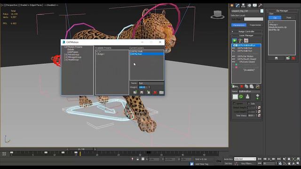Click the viewport ViewCube hat icon
This screenshot has height=169, width=301.
tap(217, 15)
